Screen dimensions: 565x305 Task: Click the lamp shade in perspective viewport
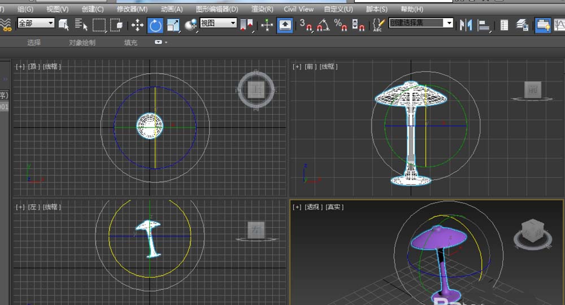(439, 238)
